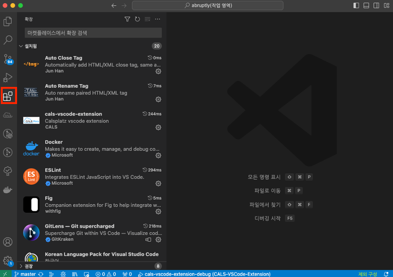Go back with the navigation arrow
The height and width of the screenshot is (277, 393).
click(x=114, y=5)
